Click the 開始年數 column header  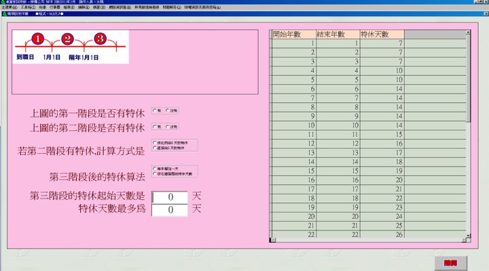(x=293, y=34)
